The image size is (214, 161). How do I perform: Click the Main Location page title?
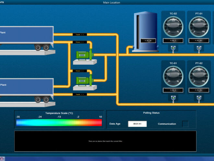112,3
